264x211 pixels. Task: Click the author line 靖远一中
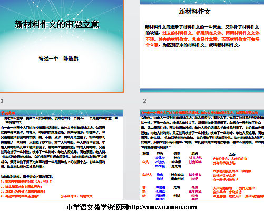[x=58, y=59]
